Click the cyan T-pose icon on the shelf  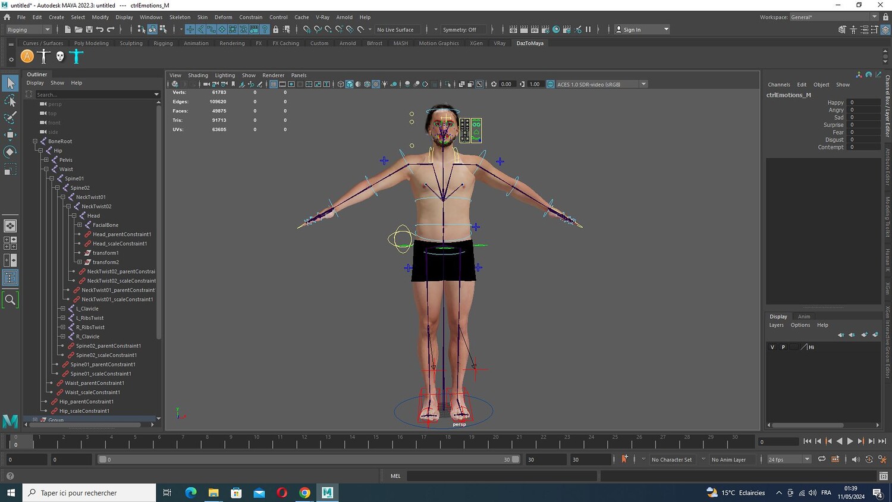click(x=76, y=56)
